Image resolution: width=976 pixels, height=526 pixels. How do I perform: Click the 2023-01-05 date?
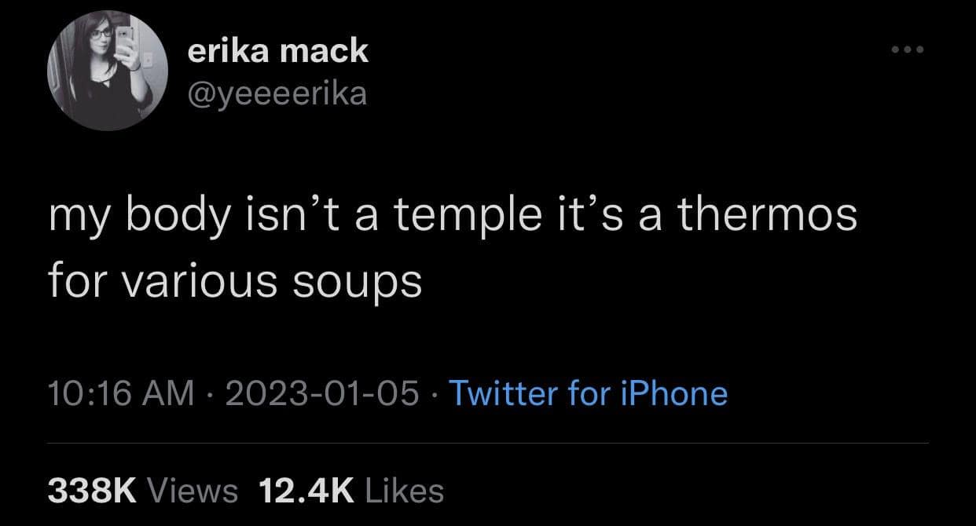[321, 393]
